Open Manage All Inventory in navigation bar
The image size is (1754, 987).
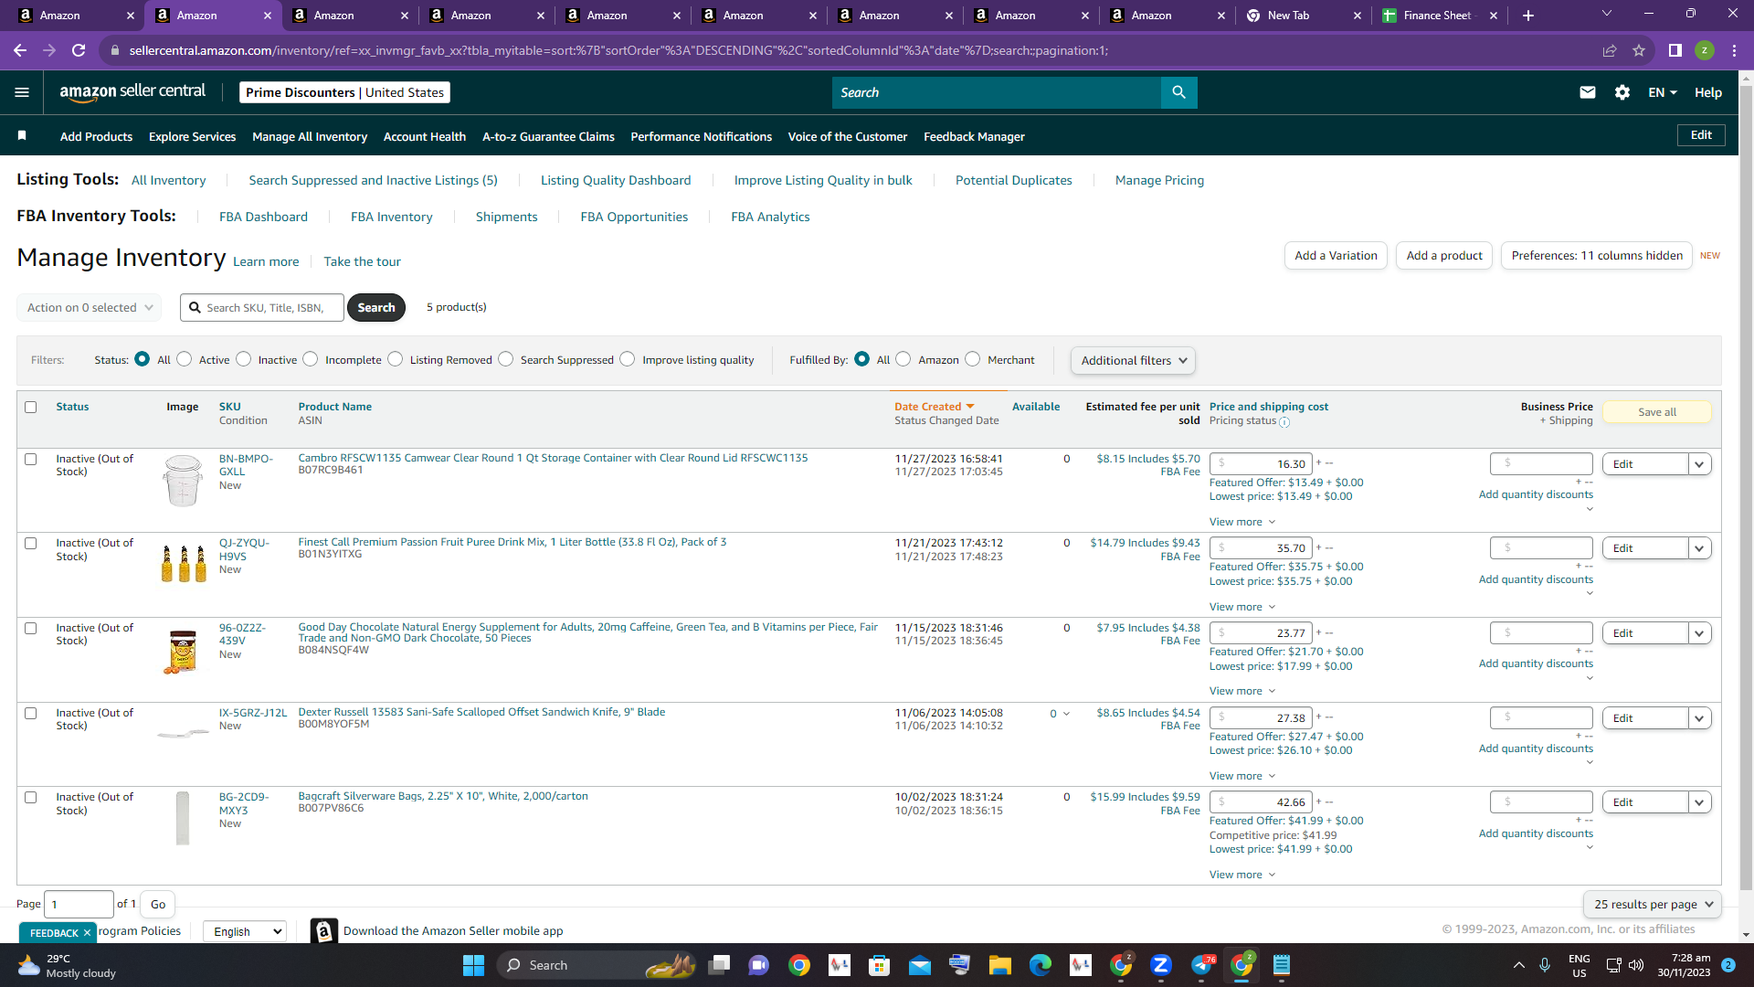point(310,136)
